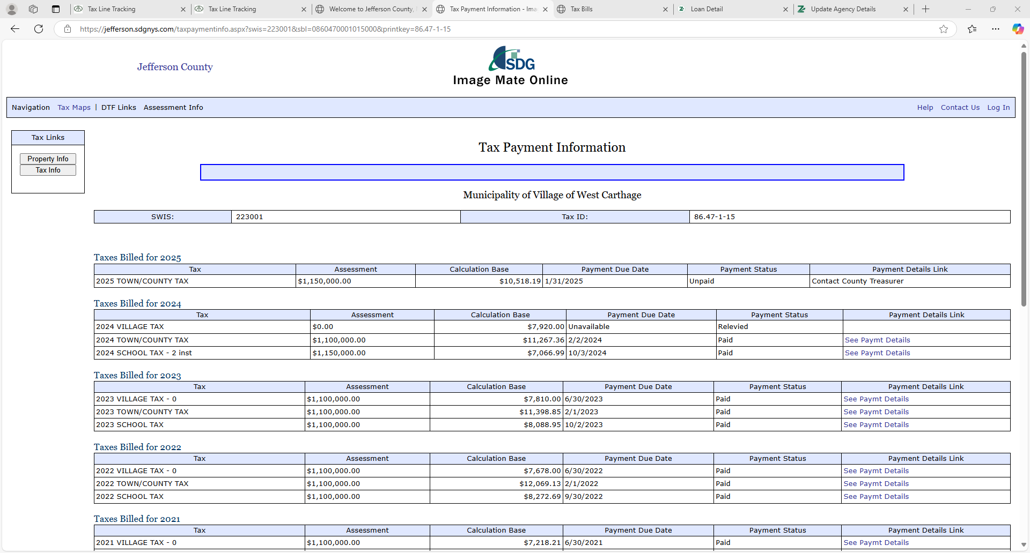Open See Paymt Details for 2024 School Tax
This screenshot has width=1030, height=553.
(x=877, y=353)
